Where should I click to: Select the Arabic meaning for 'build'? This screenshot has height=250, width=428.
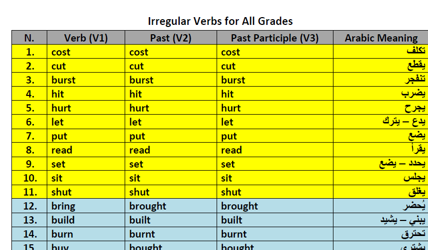[403, 220]
